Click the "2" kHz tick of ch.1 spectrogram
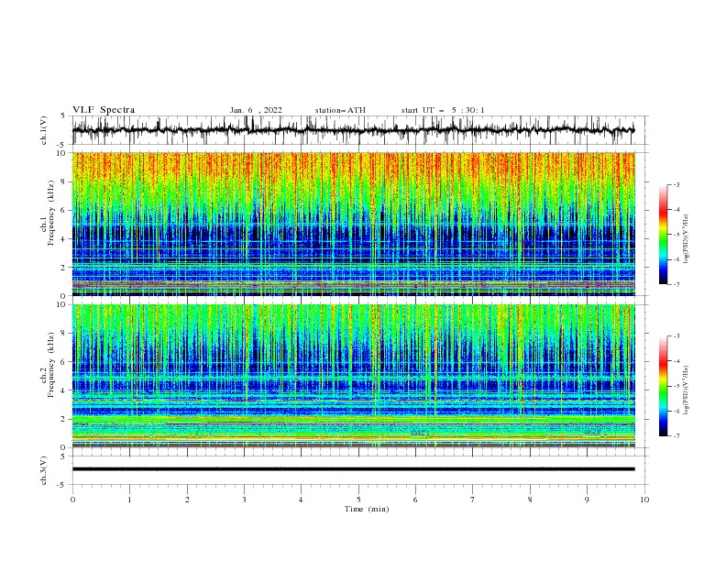This screenshot has width=726, height=561. (x=64, y=268)
